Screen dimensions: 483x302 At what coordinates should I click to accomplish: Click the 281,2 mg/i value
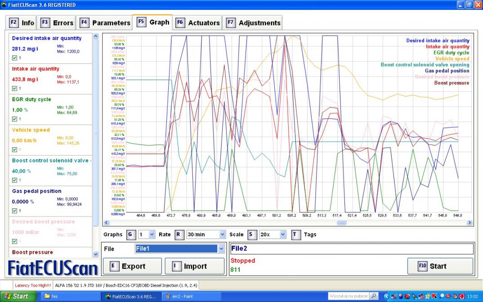click(25, 49)
